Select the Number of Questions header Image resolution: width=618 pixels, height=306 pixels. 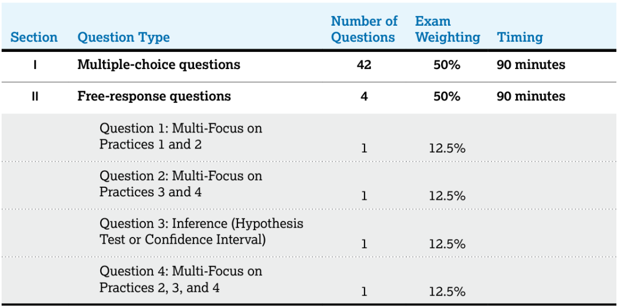pos(364,29)
